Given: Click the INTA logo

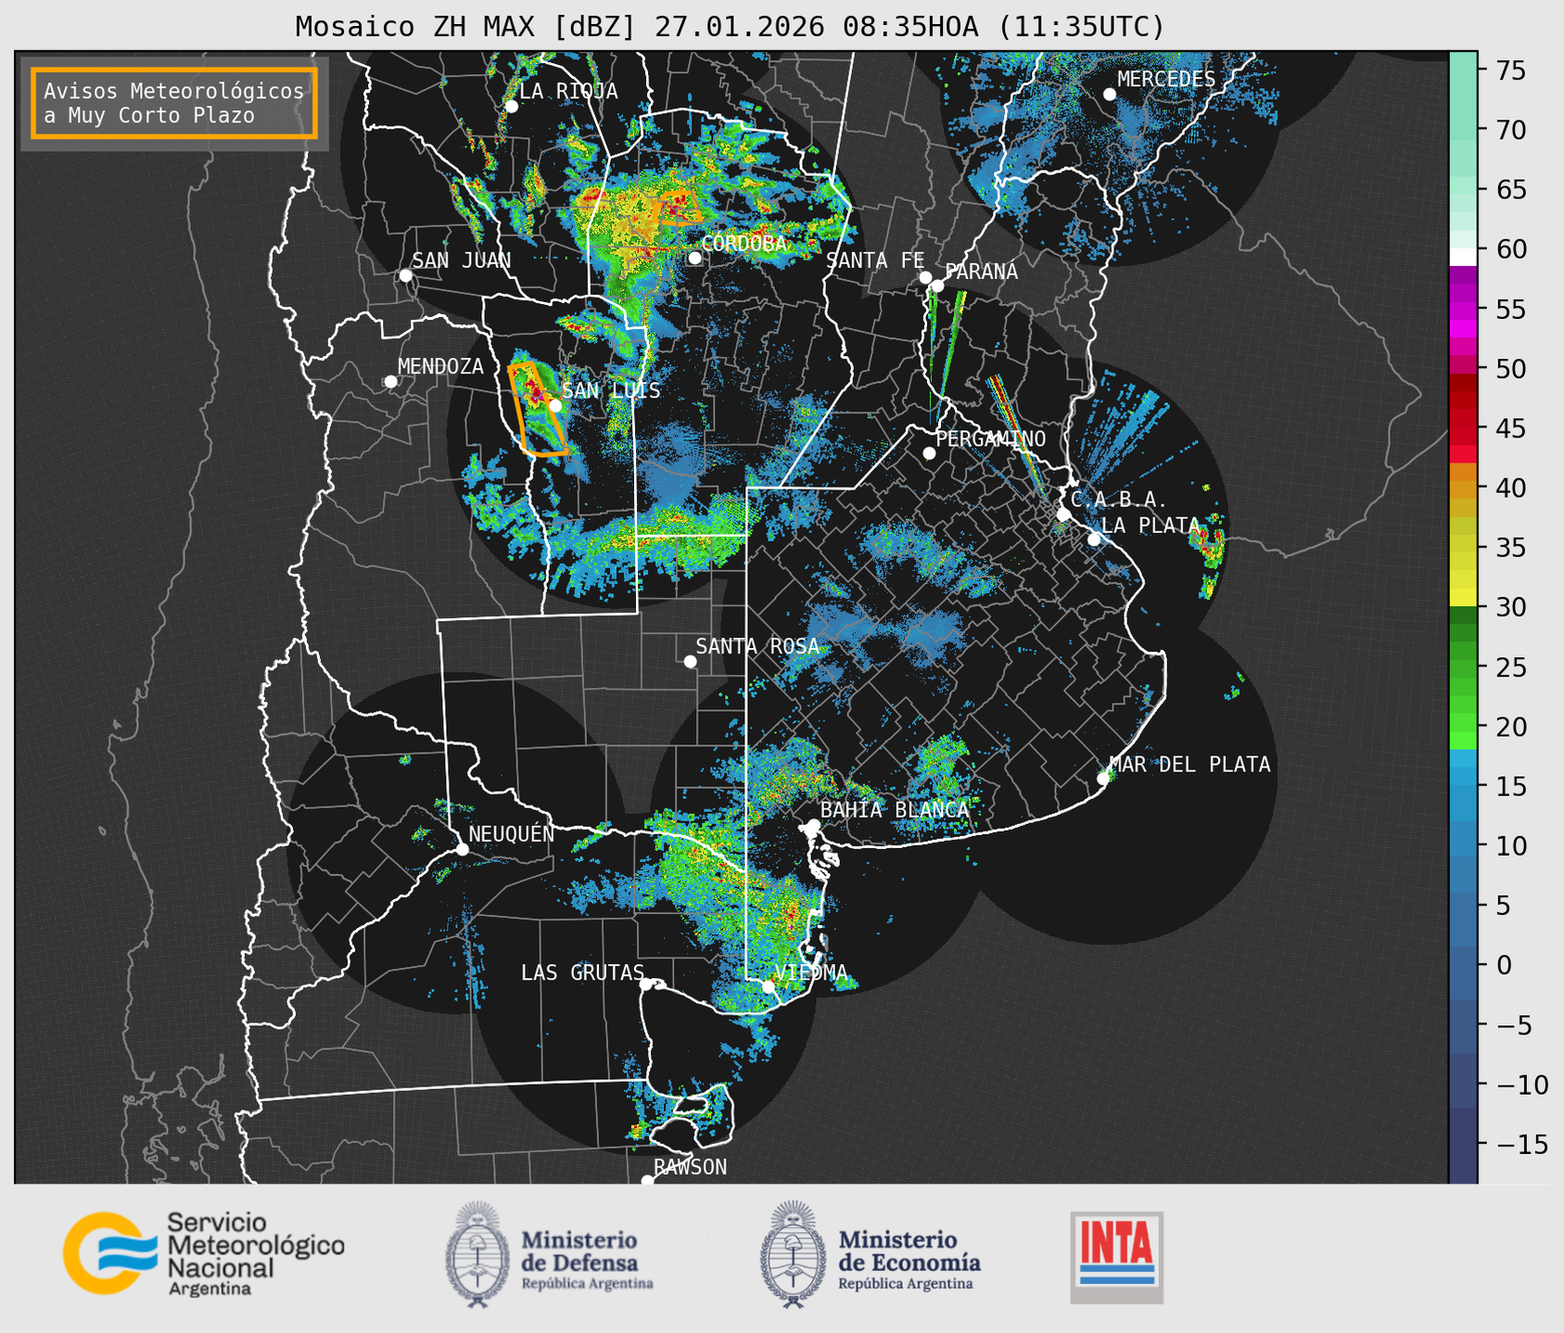Looking at the screenshot, I should [1116, 1257].
